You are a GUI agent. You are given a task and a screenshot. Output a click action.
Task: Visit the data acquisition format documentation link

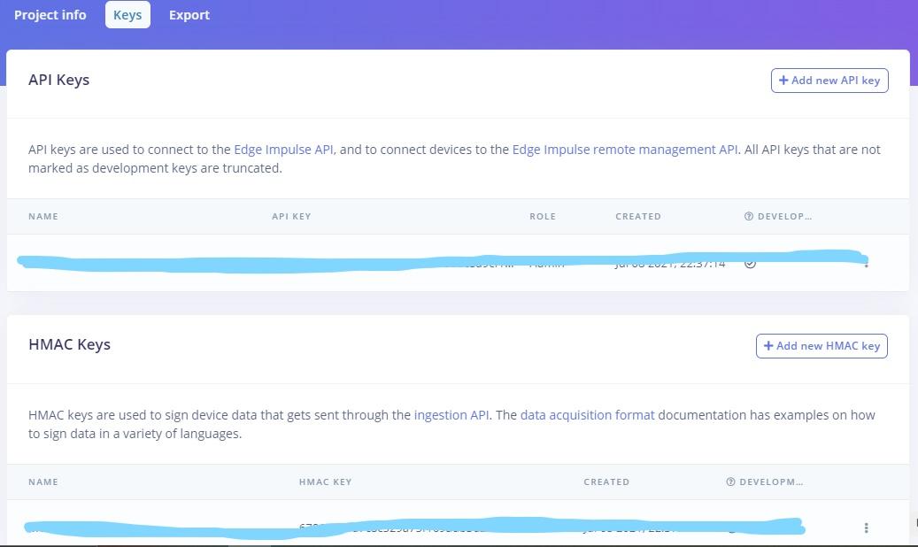point(588,415)
